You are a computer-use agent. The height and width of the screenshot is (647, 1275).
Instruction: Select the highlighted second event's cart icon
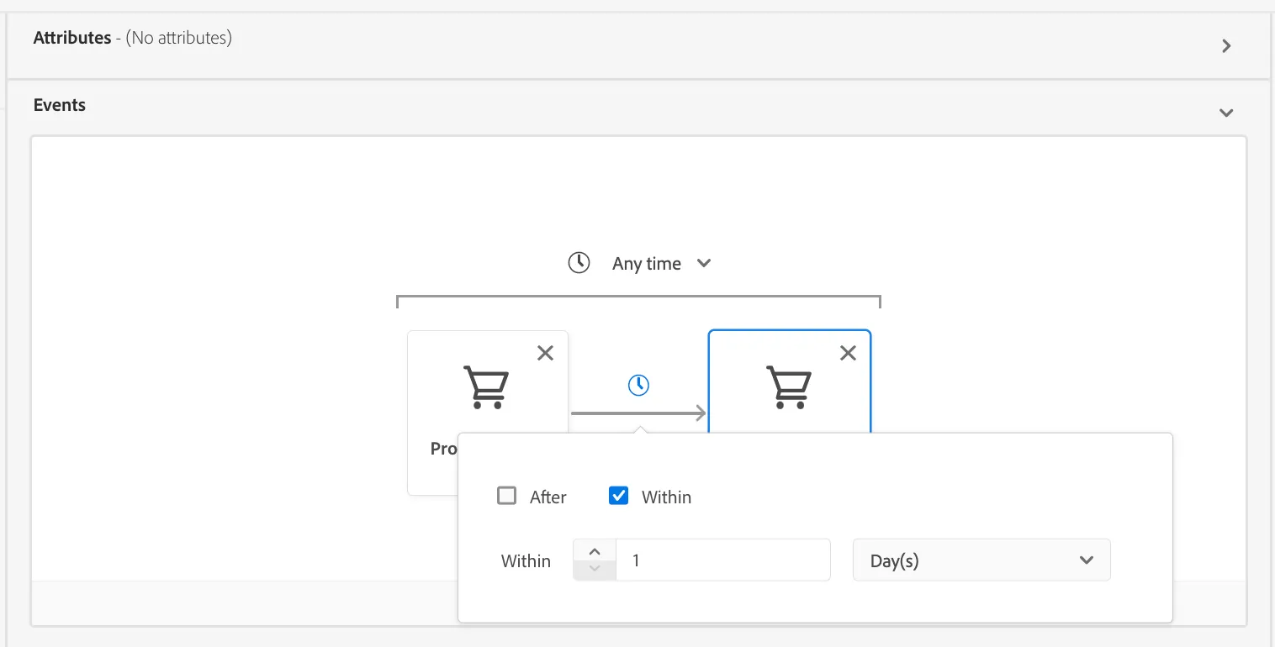(789, 387)
